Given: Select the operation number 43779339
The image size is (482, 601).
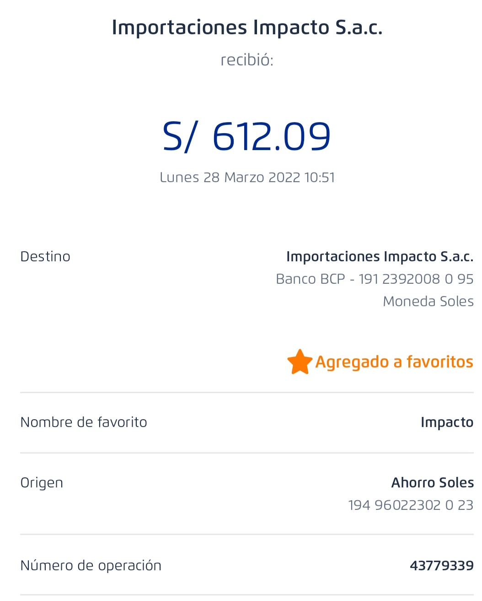Looking at the screenshot, I should (441, 565).
